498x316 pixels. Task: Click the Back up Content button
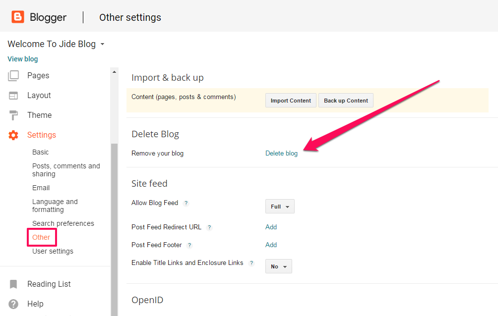(346, 101)
